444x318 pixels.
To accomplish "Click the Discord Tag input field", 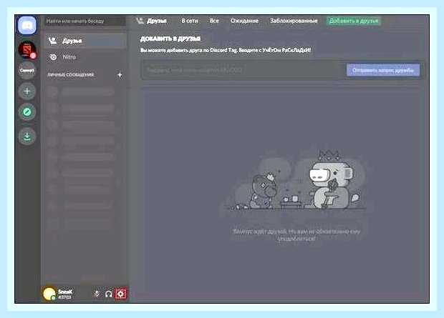I will (243, 70).
